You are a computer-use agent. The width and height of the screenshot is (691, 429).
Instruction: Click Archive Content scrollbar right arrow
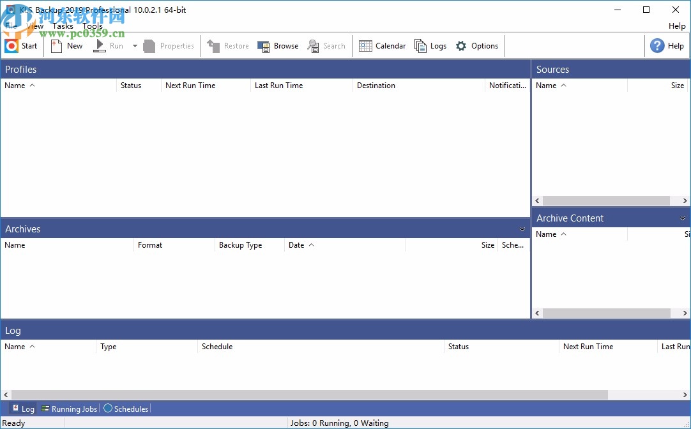685,313
